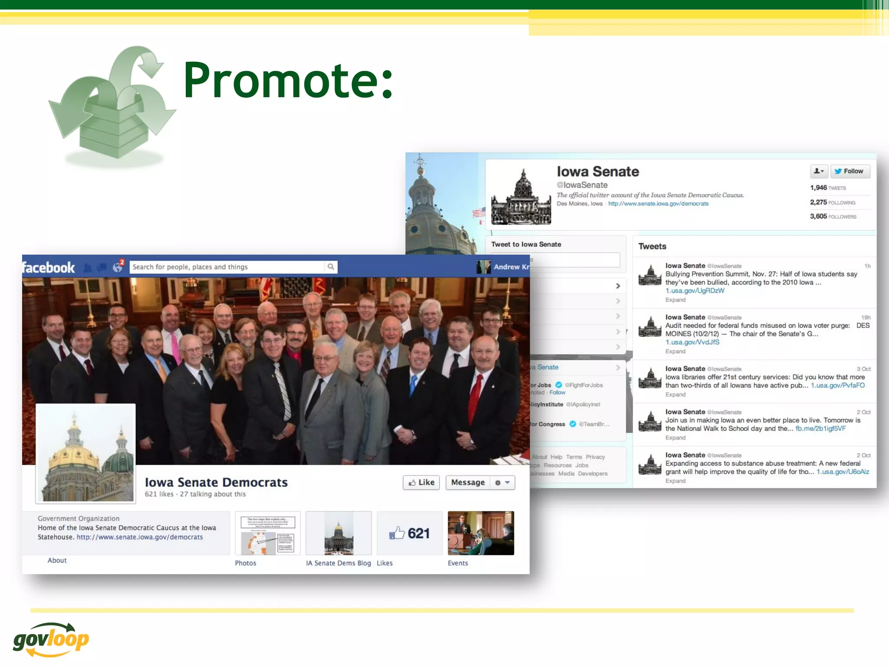Viewport: 889px width, 667px height.
Task: Select the Events label
Action: tap(458, 563)
